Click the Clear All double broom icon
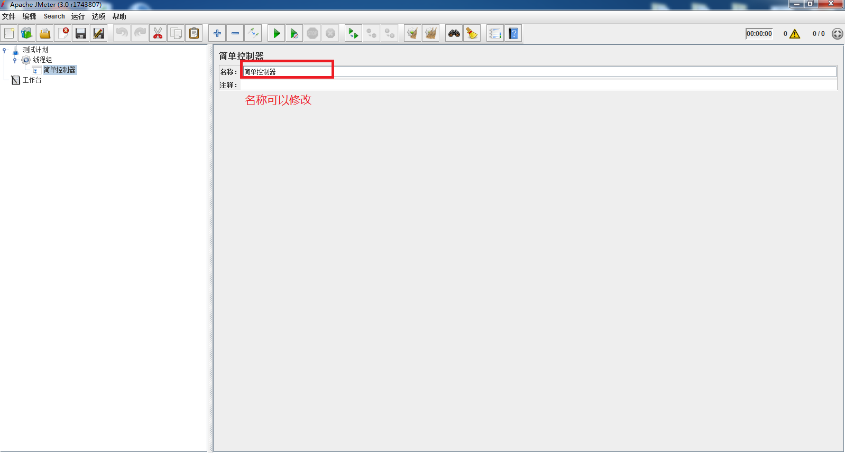Image resolution: width=846 pixels, height=454 pixels. tap(431, 33)
